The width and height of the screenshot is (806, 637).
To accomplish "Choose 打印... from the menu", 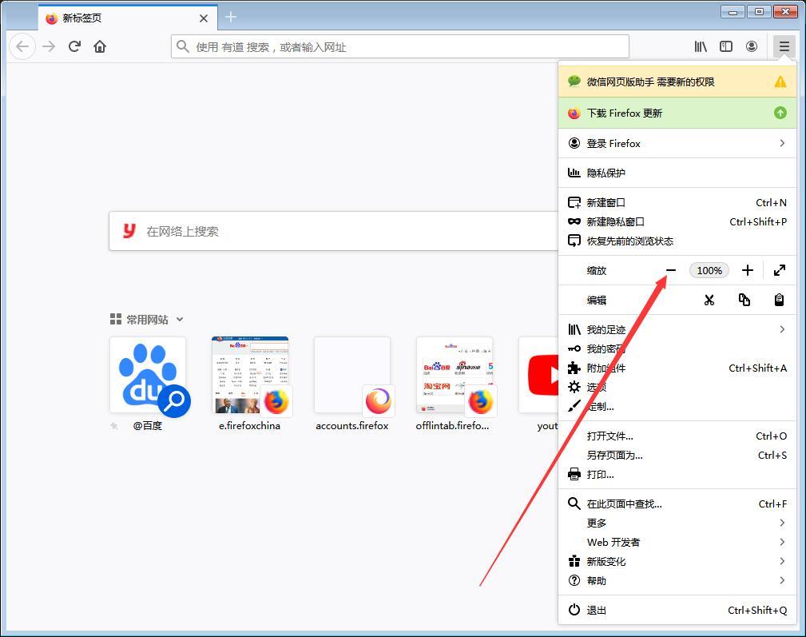I will click(677, 475).
